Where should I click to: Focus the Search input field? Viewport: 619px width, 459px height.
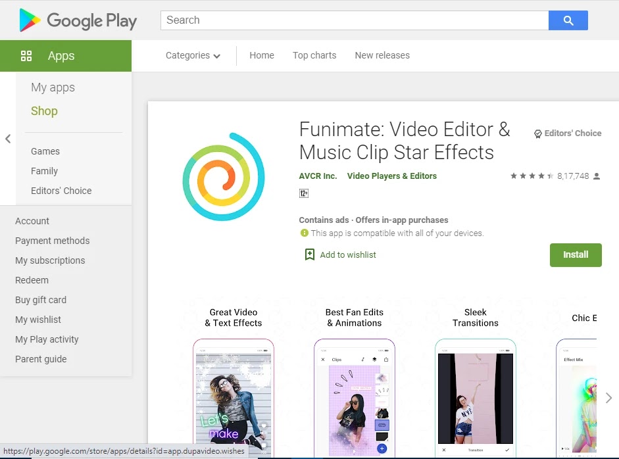click(x=354, y=20)
